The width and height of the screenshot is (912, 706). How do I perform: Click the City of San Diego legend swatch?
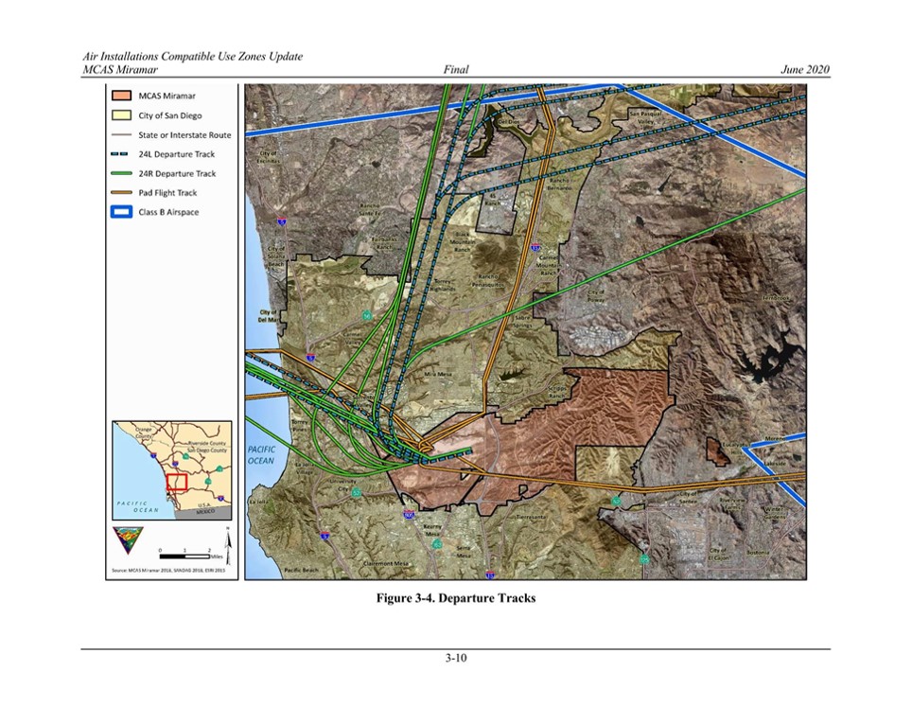(121, 115)
